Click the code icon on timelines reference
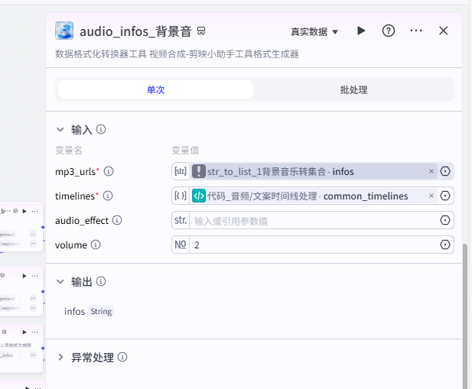The width and height of the screenshot is (472, 389). (x=199, y=196)
